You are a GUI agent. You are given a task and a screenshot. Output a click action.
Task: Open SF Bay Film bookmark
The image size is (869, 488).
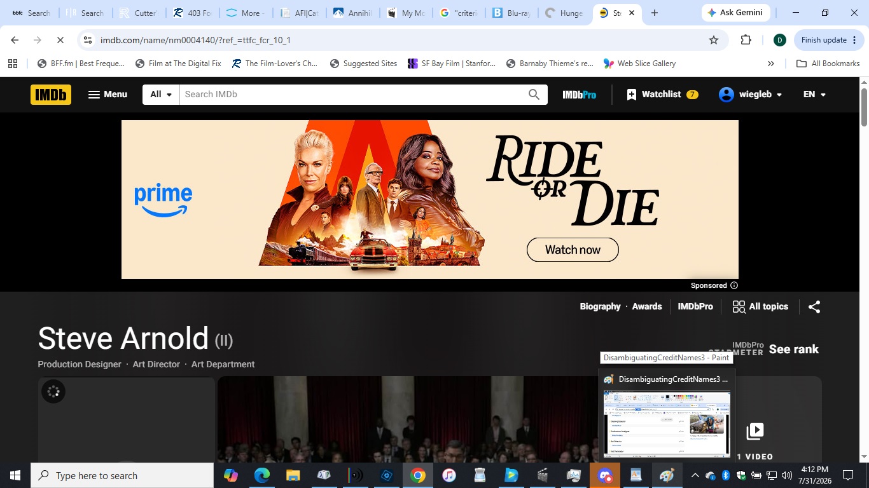[x=452, y=64]
